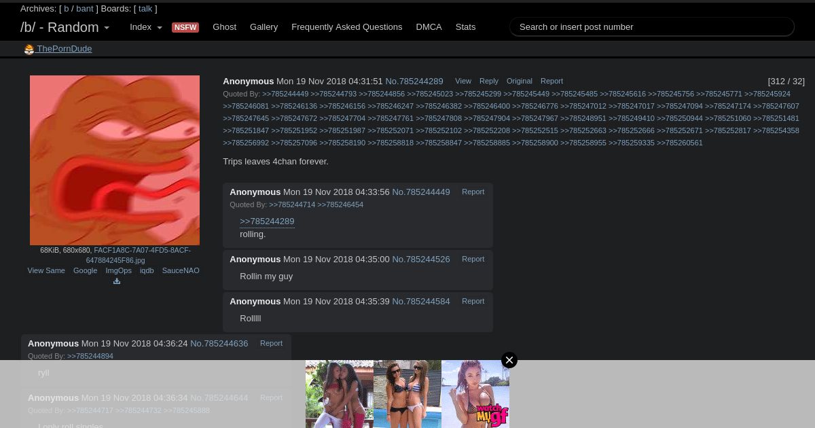Open quoted-by link >>785246454
Image resolution: width=815 pixels, height=428 pixels.
(x=340, y=204)
